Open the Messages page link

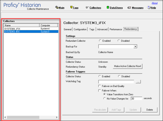click(x=138, y=8)
